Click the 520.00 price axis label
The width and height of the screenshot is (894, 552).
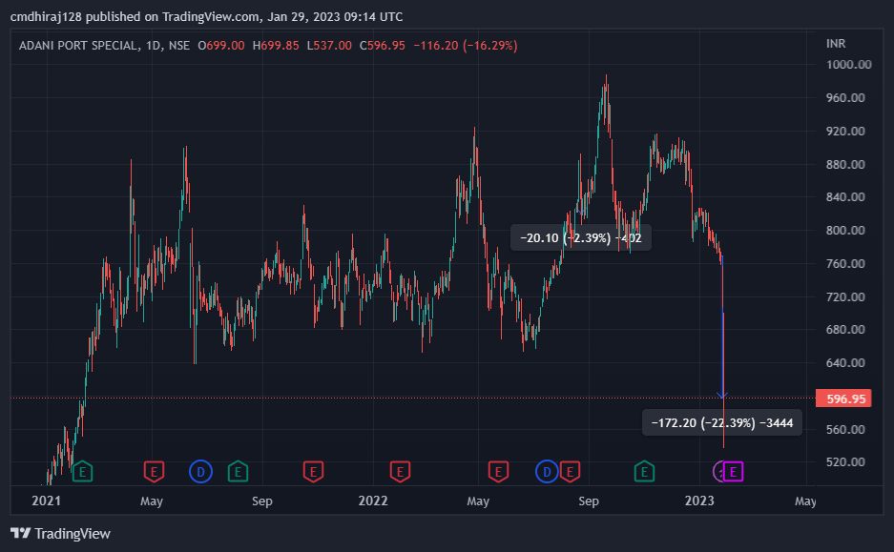[x=845, y=462]
